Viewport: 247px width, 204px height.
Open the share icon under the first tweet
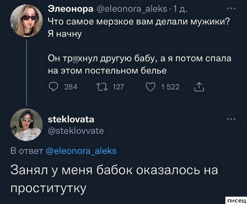coord(200,87)
